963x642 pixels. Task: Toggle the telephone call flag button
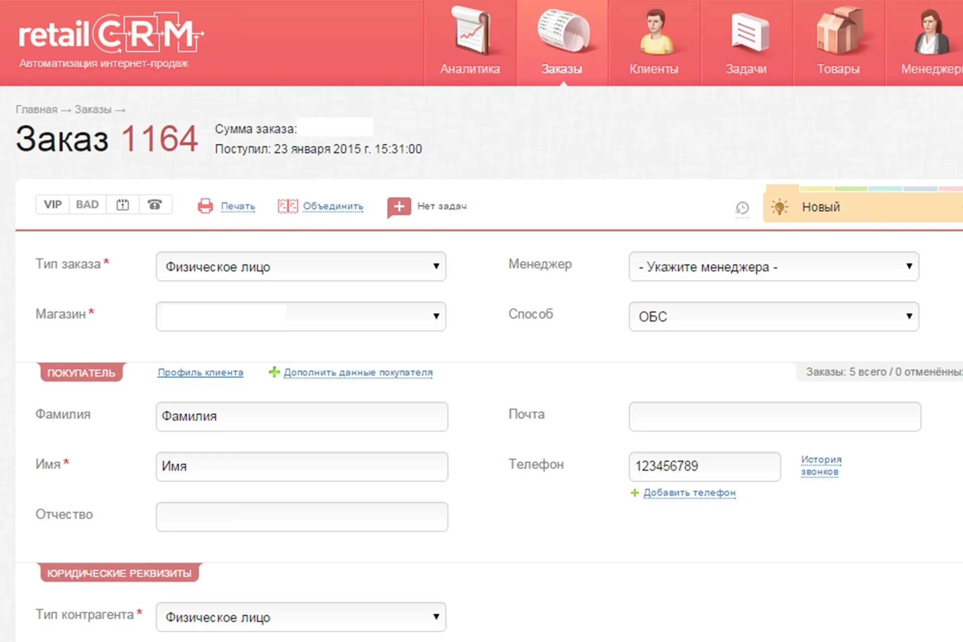point(155,205)
